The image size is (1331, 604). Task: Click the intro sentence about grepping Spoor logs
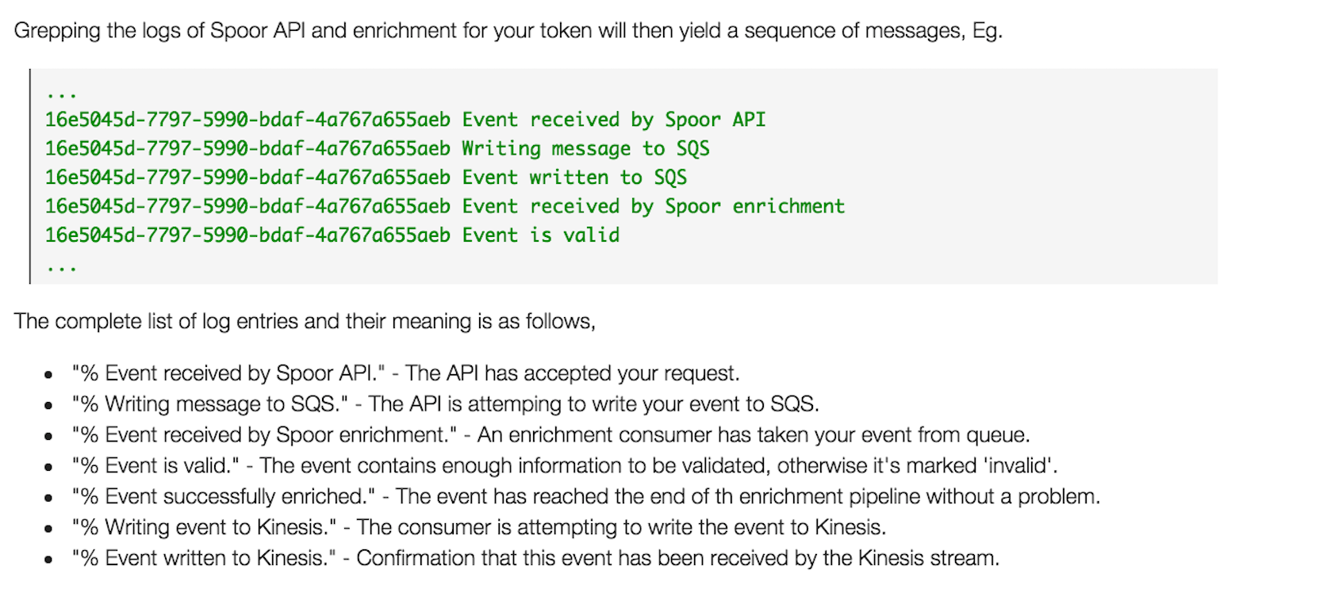point(508,31)
